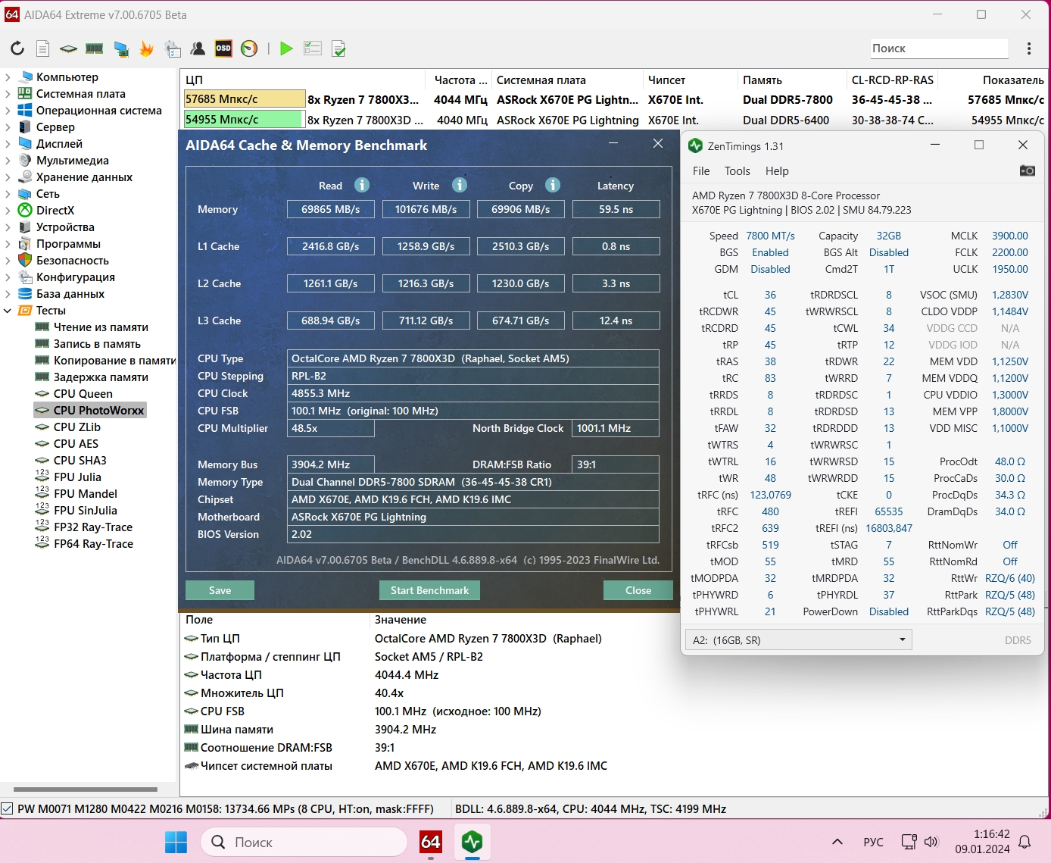Open the File menu in ZenTimings

701,171
